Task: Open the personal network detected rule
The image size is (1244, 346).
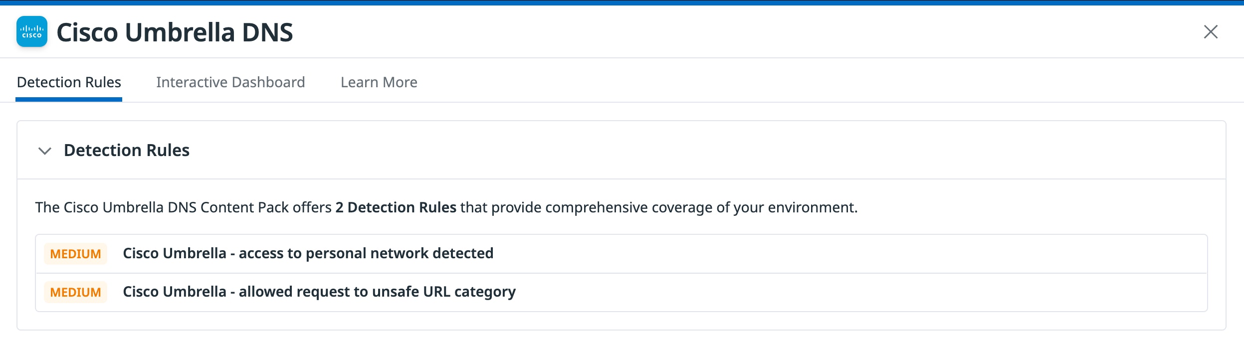Action: (308, 254)
